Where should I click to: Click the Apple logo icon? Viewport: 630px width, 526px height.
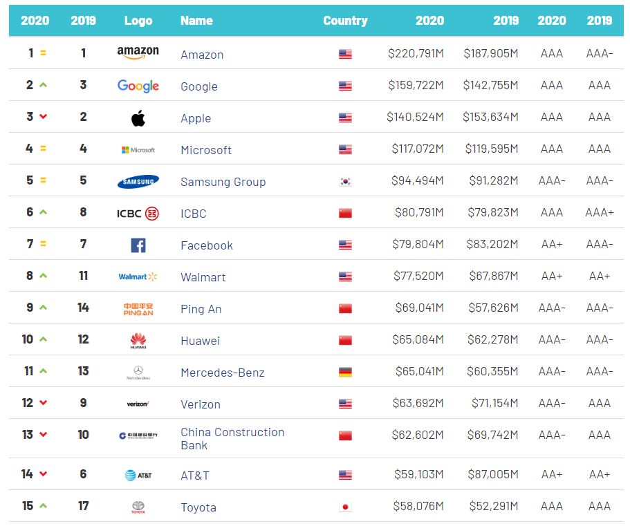click(x=138, y=118)
